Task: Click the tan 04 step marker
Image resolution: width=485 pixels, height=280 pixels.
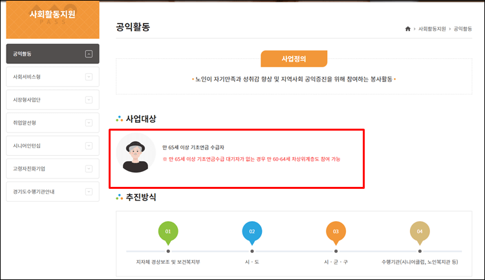Action: click(x=420, y=233)
